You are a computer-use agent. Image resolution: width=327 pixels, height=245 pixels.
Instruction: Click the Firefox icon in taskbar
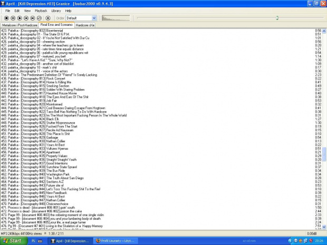(98, 240)
